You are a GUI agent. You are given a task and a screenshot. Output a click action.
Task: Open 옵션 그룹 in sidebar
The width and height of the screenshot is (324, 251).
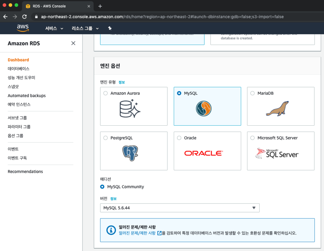[x=15, y=136]
